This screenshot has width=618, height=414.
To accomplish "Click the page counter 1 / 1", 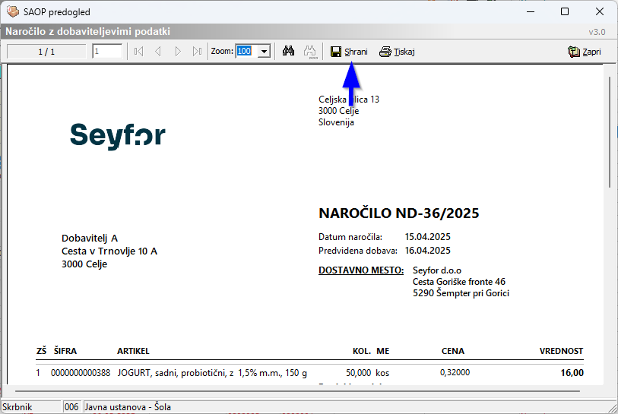I will 46,52.
